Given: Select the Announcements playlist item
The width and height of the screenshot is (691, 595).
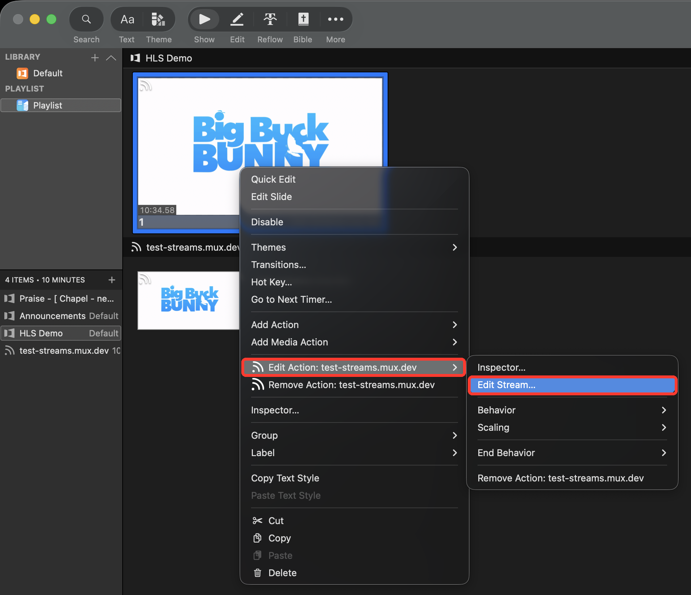Looking at the screenshot, I should point(61,316).
